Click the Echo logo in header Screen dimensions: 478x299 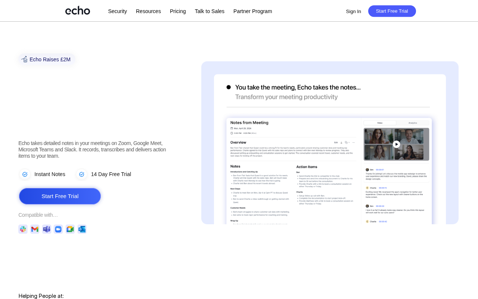(x=78, y=11)
